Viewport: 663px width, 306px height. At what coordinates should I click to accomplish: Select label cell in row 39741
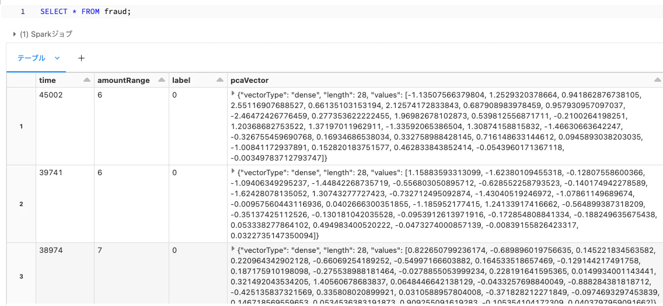197,204
